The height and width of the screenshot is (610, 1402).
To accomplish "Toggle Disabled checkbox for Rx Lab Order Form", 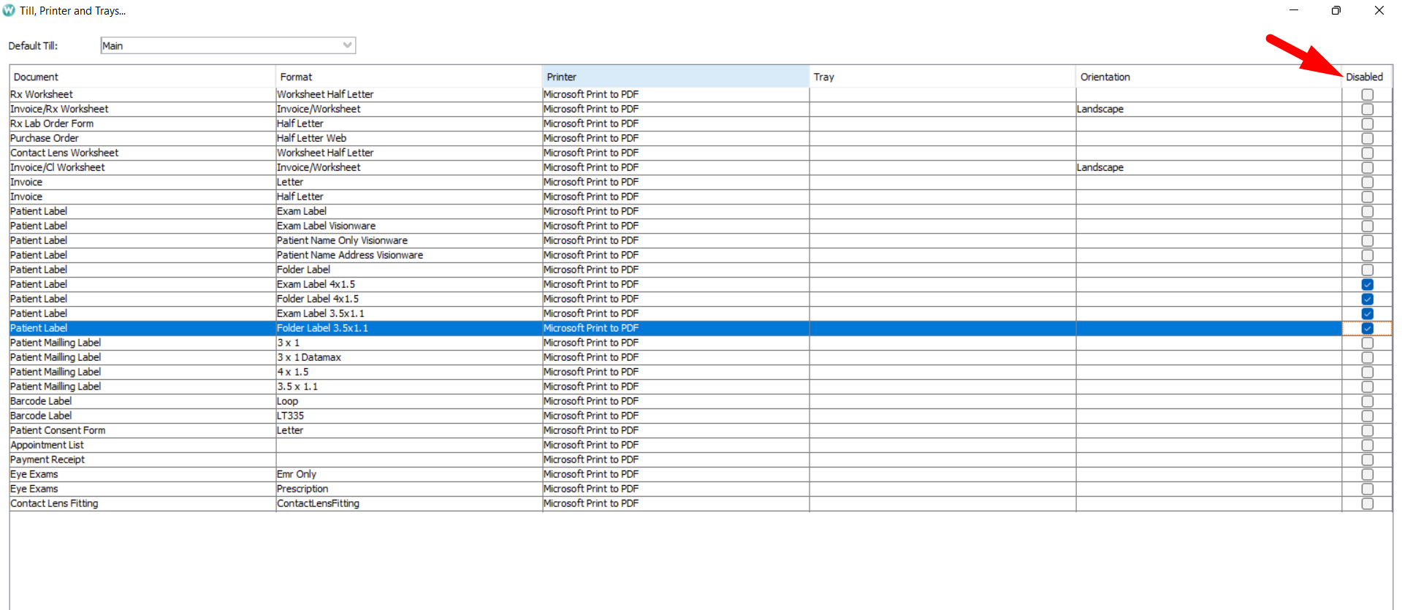I will 1368,124.
